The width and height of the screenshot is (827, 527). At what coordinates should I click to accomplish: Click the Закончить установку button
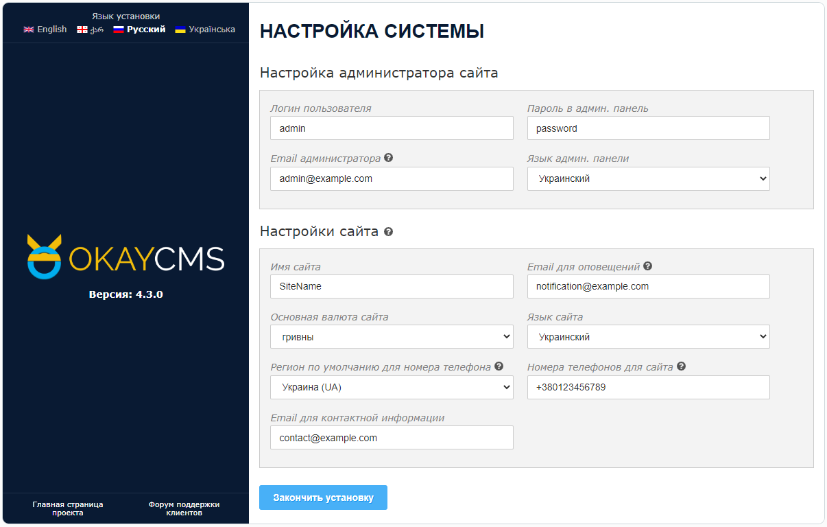(x=323, y=497)
